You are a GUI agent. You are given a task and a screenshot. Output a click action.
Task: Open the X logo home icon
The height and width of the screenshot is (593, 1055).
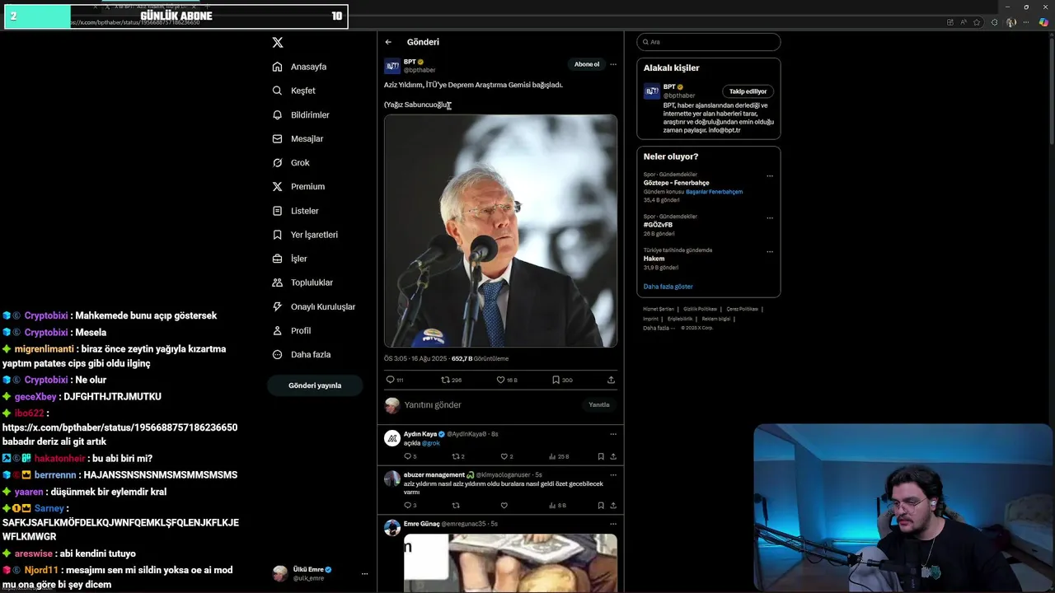click(x=278, y=42)
